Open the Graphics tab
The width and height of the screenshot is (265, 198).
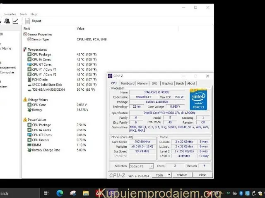coord(167,83)
